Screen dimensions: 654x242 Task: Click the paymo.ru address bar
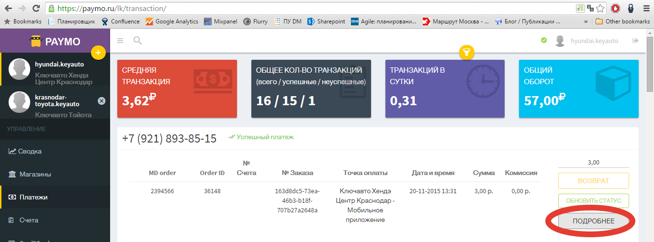[x=306, y=8]
